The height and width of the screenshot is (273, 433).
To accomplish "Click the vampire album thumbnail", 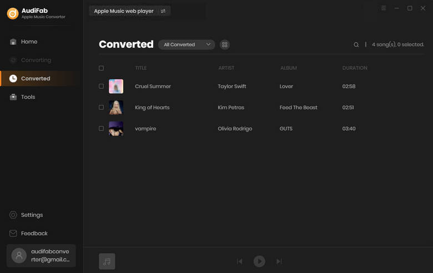I will pos(116,129).
